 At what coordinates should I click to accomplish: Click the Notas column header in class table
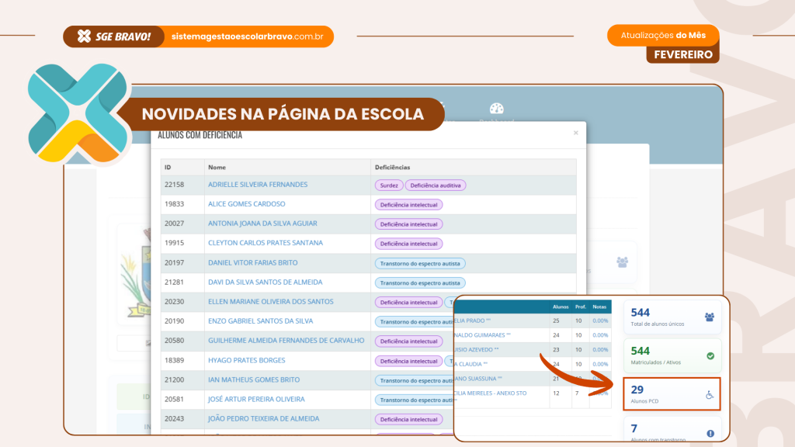coord(599,307)
